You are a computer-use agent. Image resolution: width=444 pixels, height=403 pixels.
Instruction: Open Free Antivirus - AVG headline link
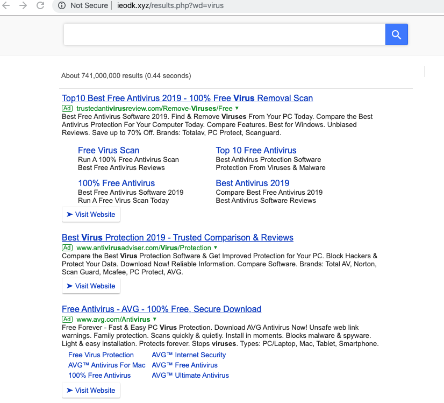(x=161, y=309)
